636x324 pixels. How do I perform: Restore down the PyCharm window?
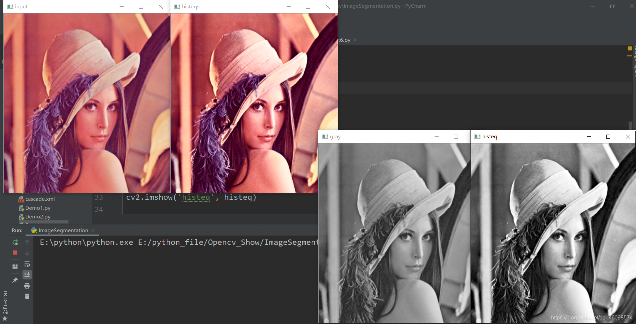[612, 6]
